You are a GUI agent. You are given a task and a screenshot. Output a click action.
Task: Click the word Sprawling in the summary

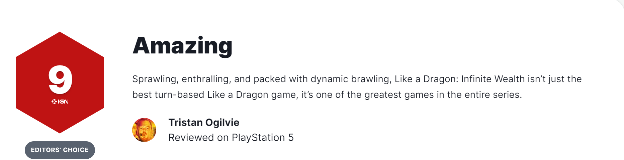(x=154, y=79)
